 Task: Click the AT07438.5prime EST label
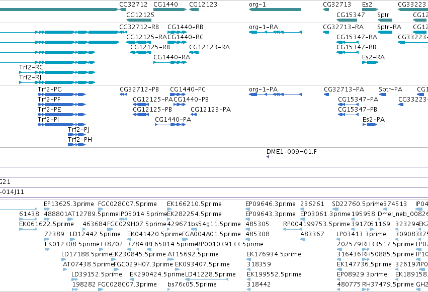click(88, 264)
